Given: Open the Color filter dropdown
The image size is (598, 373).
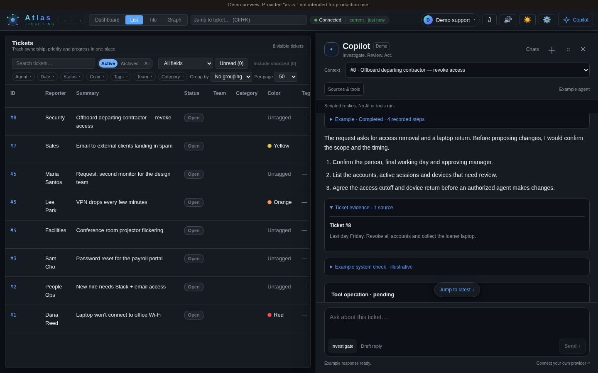Looking at the screenshot, I should [97, 77].
